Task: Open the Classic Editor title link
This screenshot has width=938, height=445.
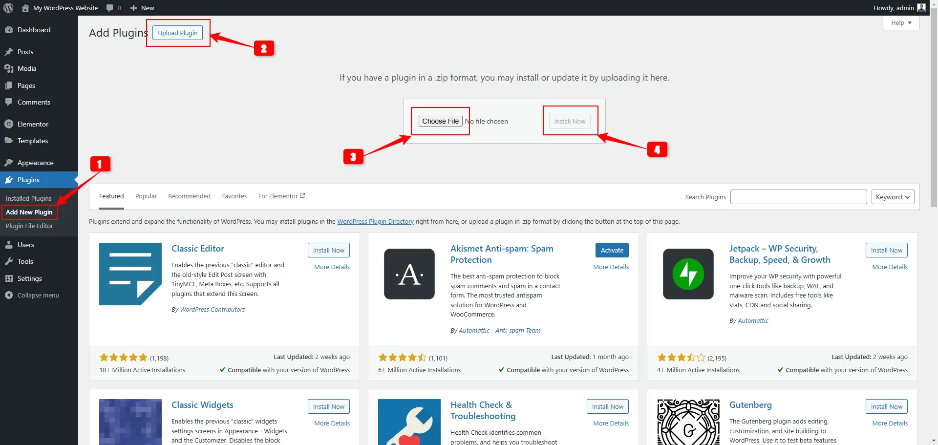Action: click(x=198, y=249)
